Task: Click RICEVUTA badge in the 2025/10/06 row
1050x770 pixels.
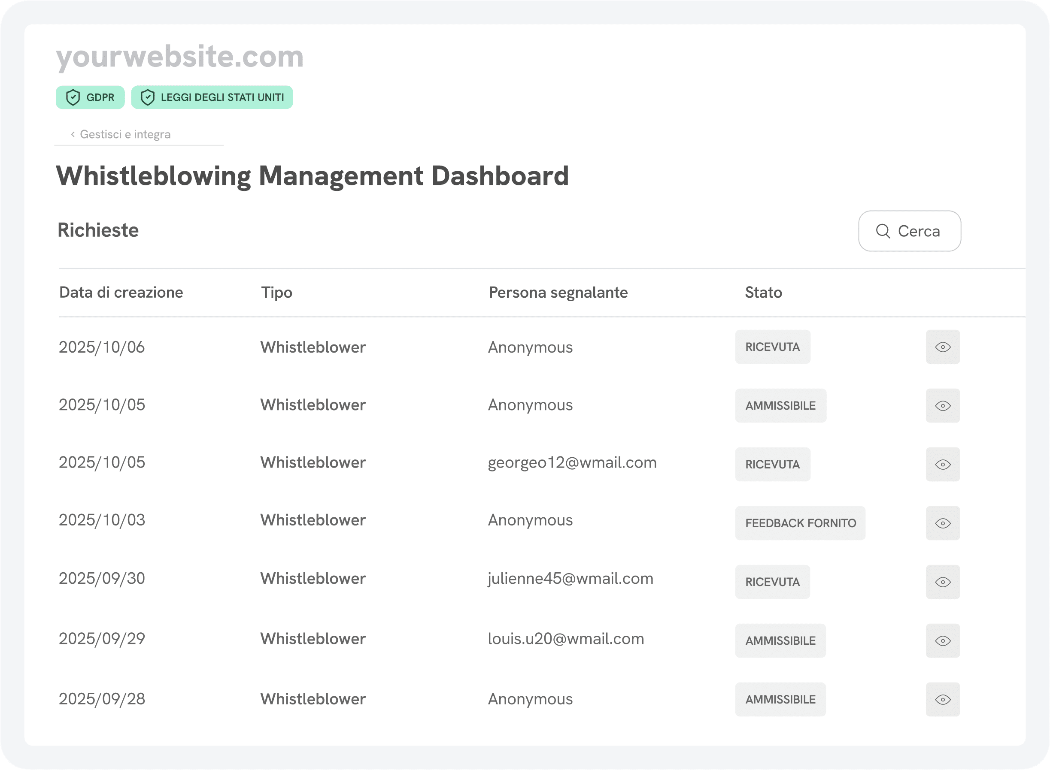Action: pyautogui.click(x=772, y=347)
